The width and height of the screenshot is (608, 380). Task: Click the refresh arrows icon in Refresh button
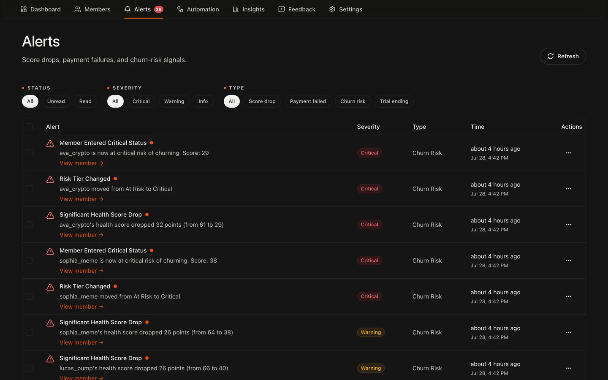pos(551,56)
